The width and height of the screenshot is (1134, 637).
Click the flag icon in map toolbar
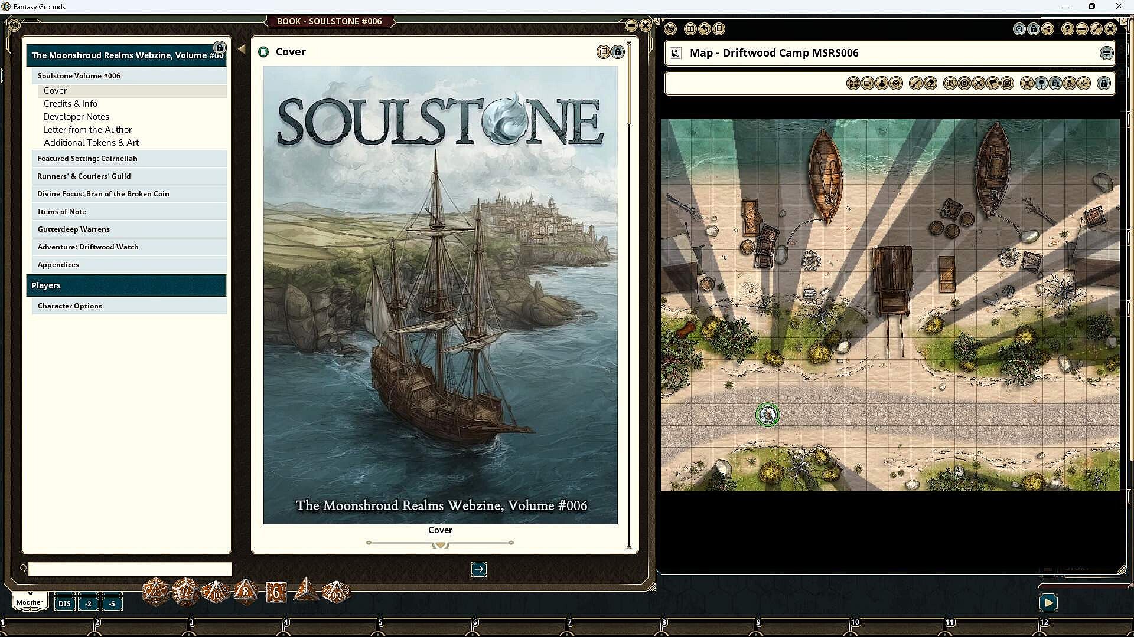coord(993,84)
